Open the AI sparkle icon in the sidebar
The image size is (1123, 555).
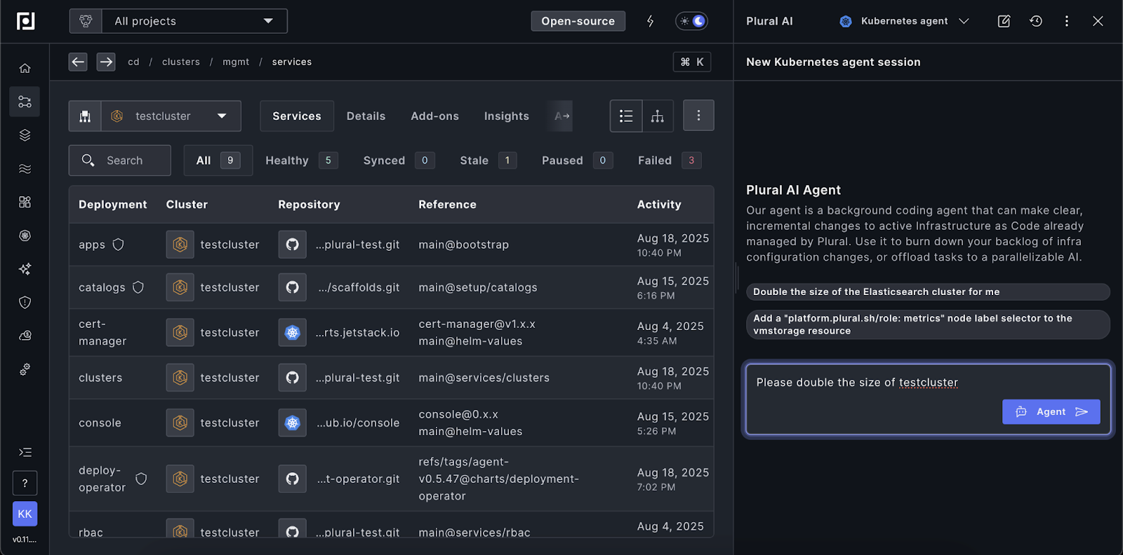coord(25,269)
